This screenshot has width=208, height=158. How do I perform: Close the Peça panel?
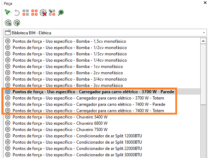pos(205,3)
